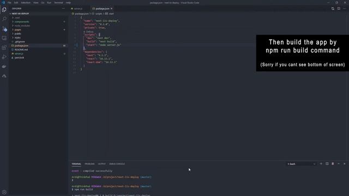349x196 pixels.
Task: Open the Source Control view
Action: pyautogui.click(x=4, y=29)
